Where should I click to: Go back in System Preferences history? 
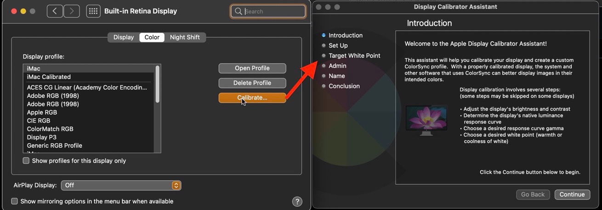coord(55,11)
